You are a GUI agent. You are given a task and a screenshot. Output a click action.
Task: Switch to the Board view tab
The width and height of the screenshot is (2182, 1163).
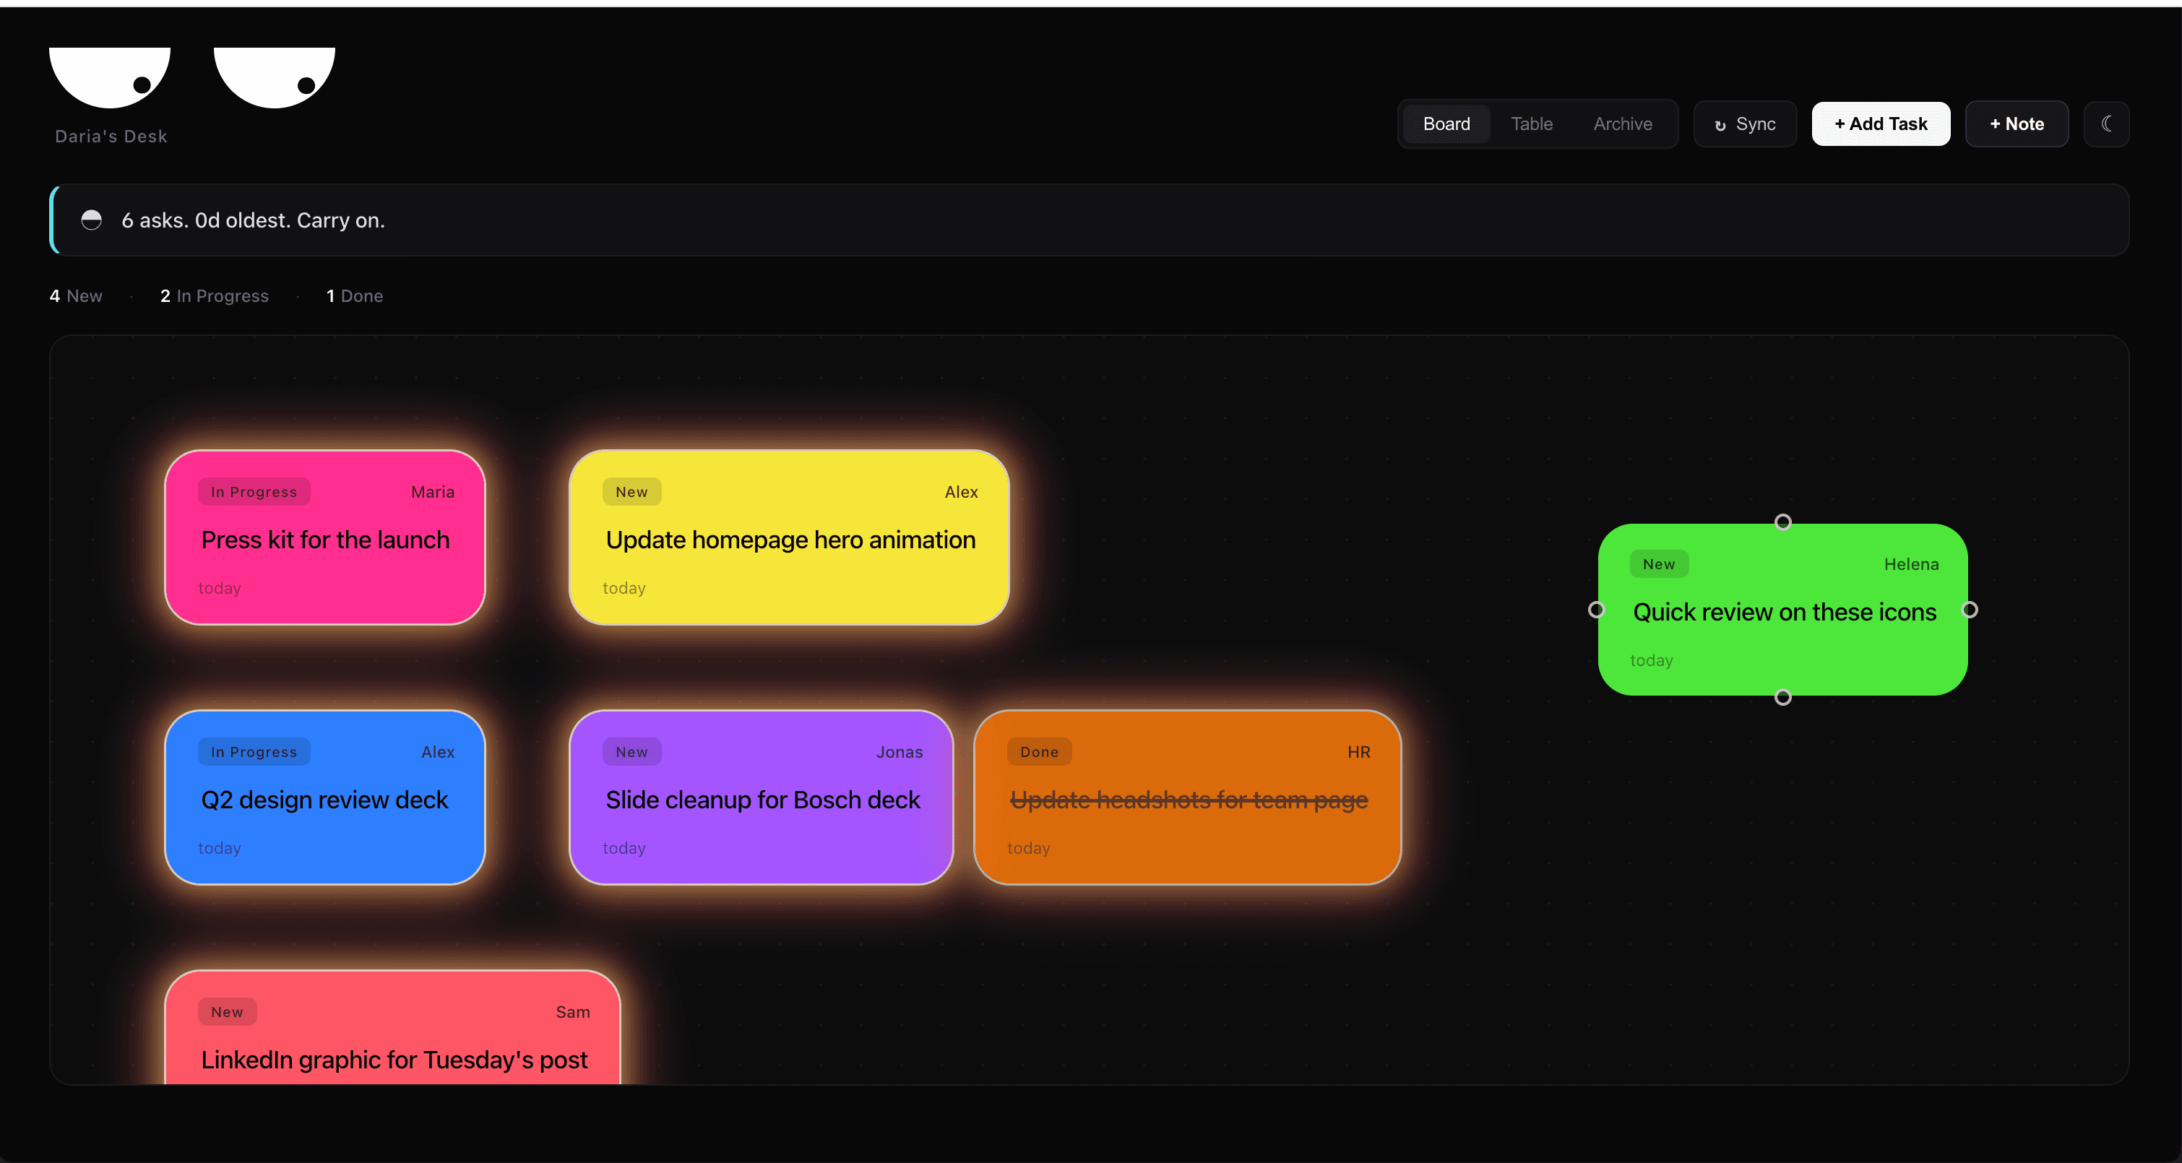pos(1446,124)
